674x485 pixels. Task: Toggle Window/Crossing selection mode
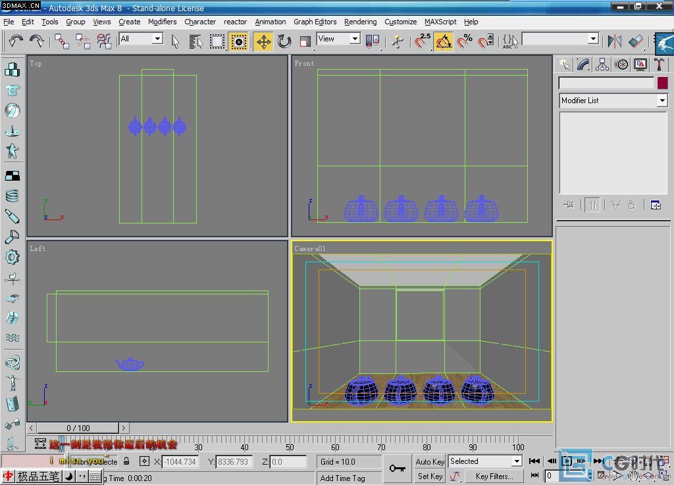(x=238, y=41)
